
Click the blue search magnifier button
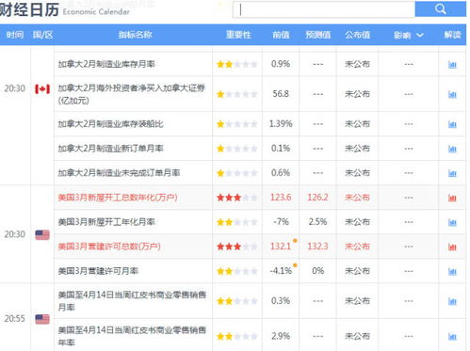[x=440, y=8]
